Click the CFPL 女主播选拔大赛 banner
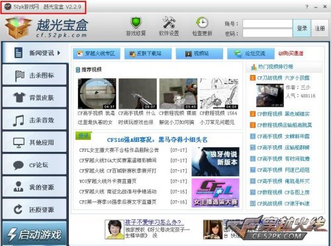331x246 pixels. pos(215,193)
